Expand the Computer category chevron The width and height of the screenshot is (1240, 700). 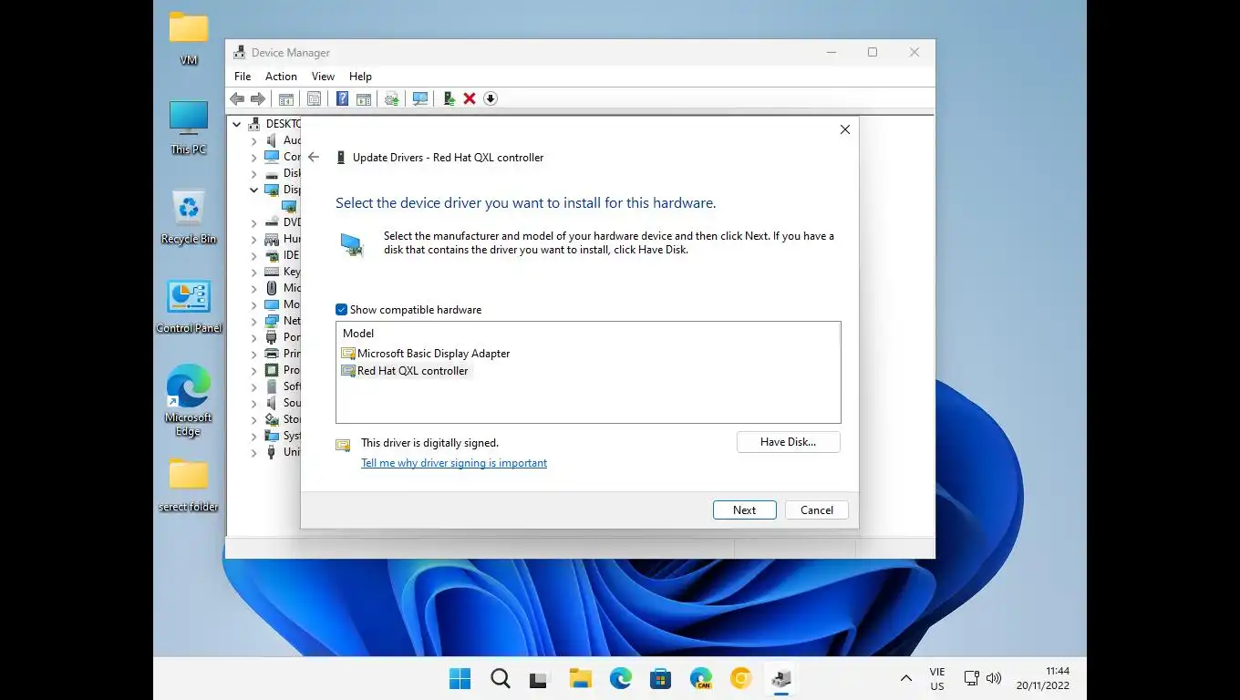(x=254, y=157)
